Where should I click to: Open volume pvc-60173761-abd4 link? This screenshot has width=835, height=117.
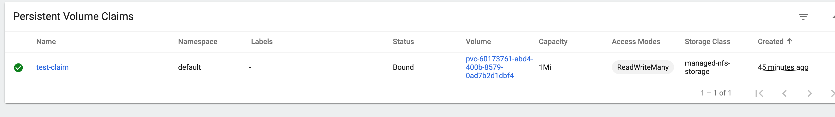499,67
